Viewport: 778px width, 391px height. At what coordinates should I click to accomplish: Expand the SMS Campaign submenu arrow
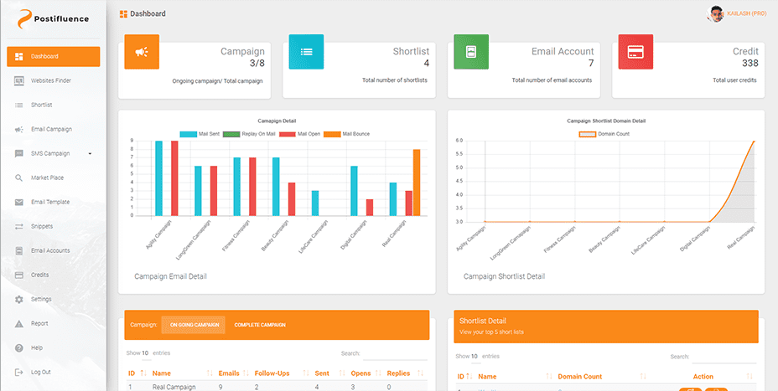[90, 154]
